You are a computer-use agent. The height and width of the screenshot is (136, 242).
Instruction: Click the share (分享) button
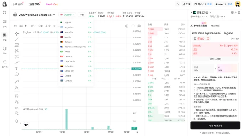(186, 4)
